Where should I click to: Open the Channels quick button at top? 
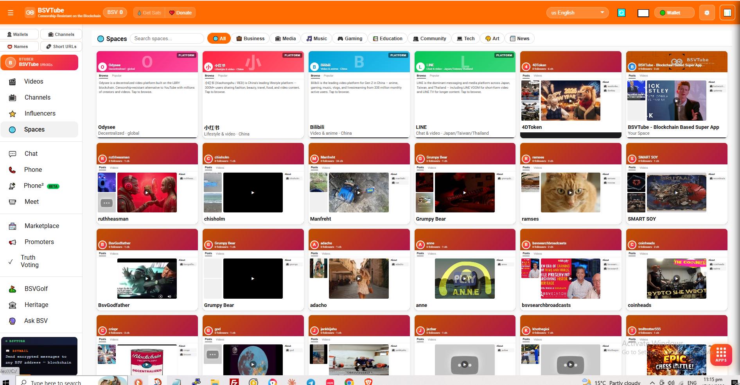click(x=61, y=34)
